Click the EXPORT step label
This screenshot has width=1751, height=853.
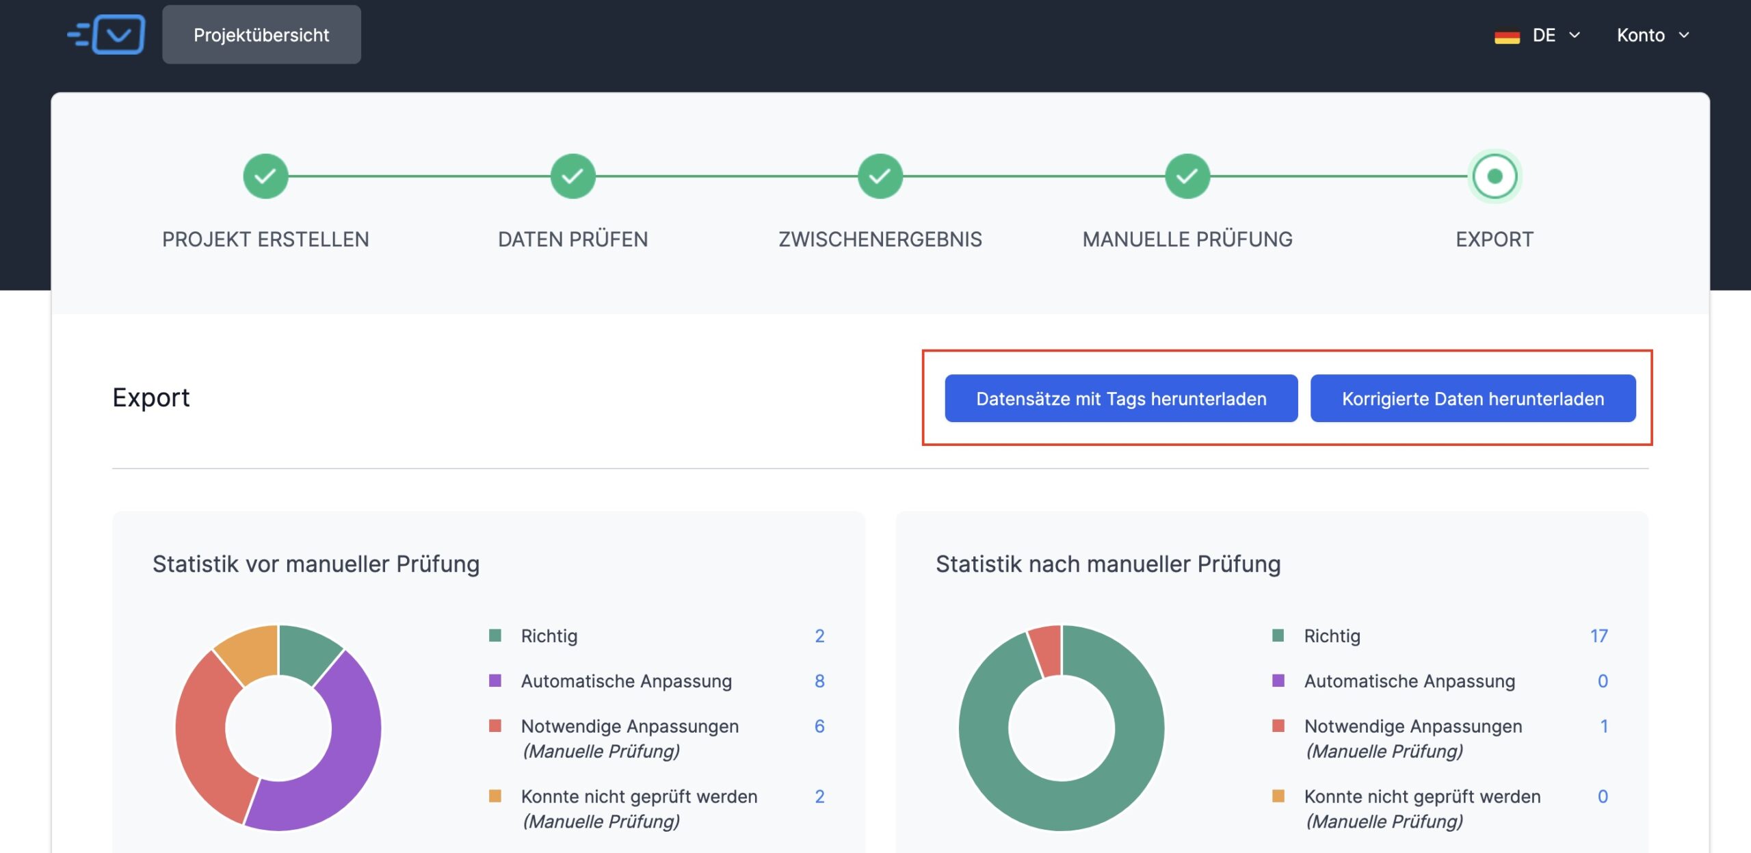point(1495,239)
